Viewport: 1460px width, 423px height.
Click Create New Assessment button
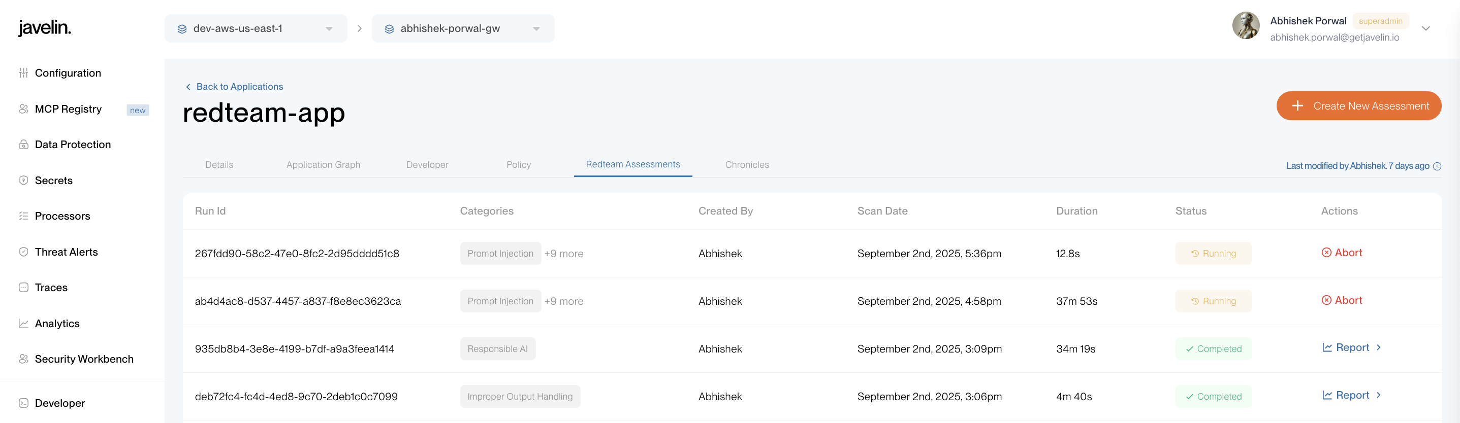(x=1358, y=105)
